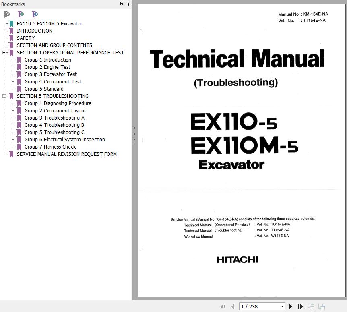Viewport: 347px width, 312px height.
Task: Select SECTION 4 OPERATIONAL PERFORMANCE TEST bookmark
Action: [x=70, y=53]
